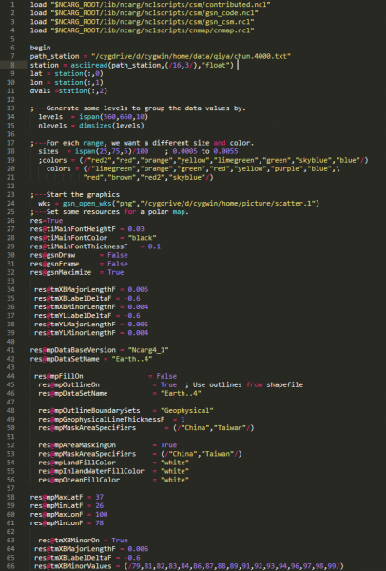Click "white" value of mpOceanFillColor
Screen dimensions: 386x571
(175, 480)
